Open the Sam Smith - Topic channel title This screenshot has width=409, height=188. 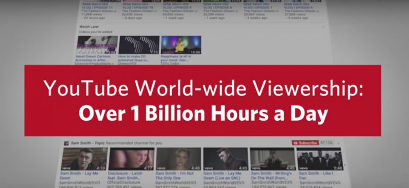87,143
